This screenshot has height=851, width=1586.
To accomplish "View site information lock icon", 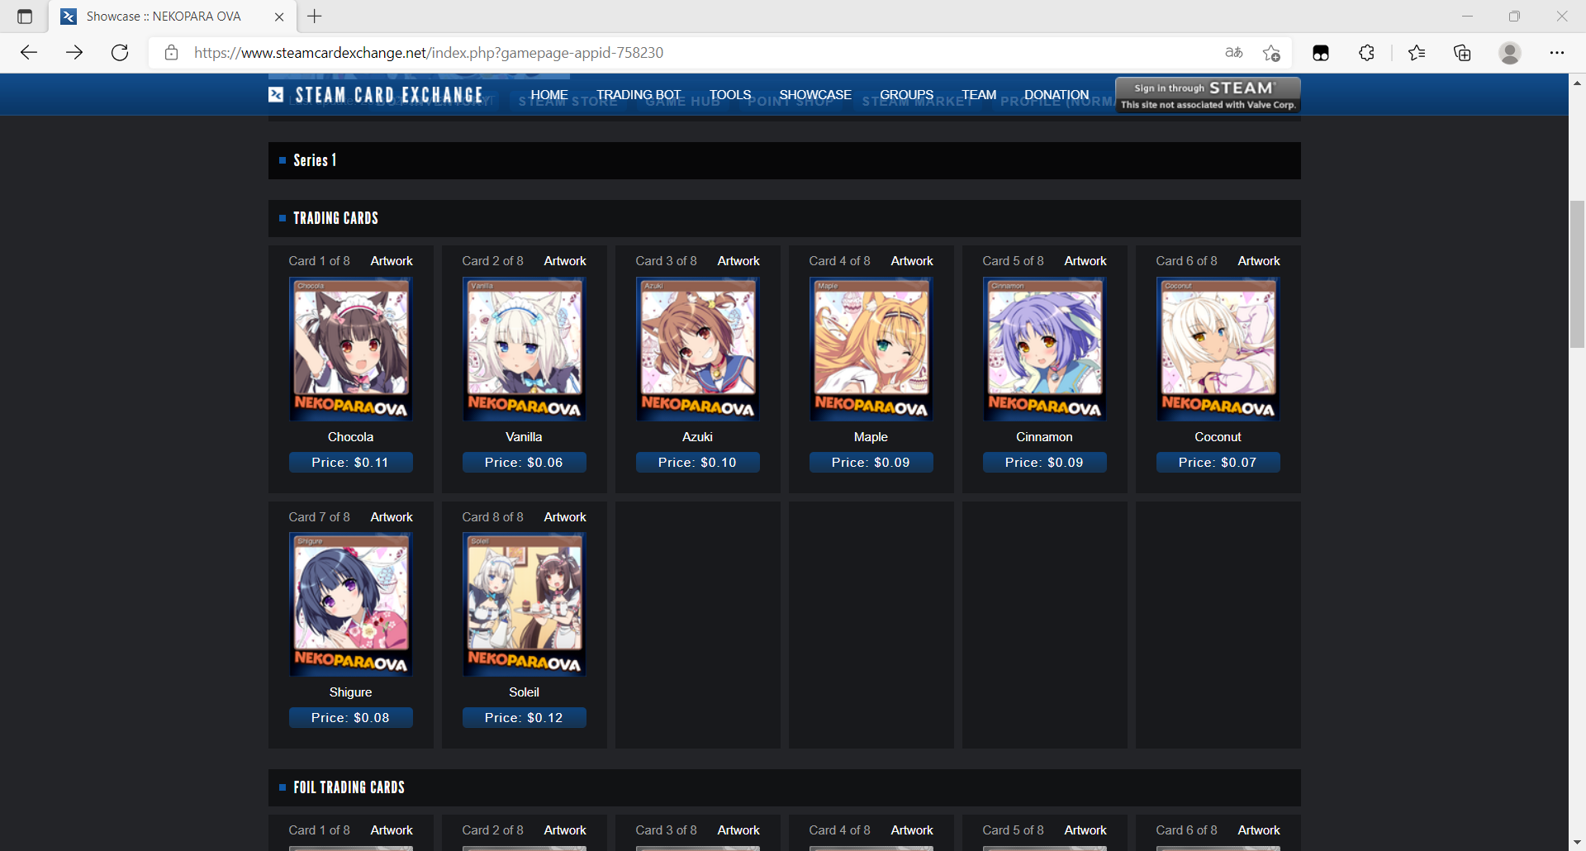I will click(171, 53).
